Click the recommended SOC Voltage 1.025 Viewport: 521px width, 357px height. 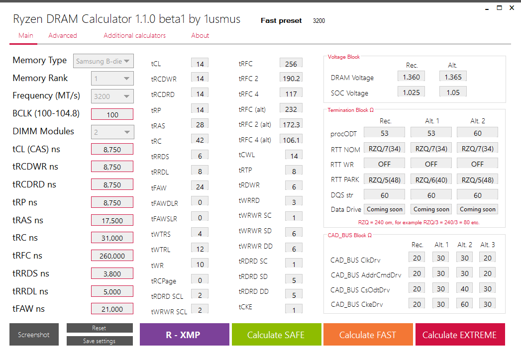(412, 92)
